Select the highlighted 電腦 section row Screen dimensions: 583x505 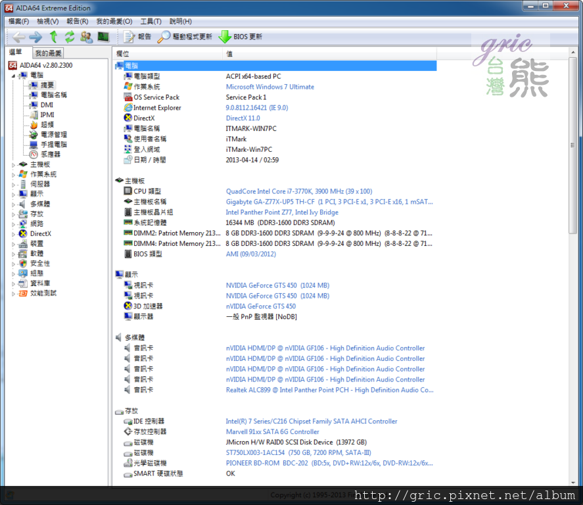click(x=275, y=66)
